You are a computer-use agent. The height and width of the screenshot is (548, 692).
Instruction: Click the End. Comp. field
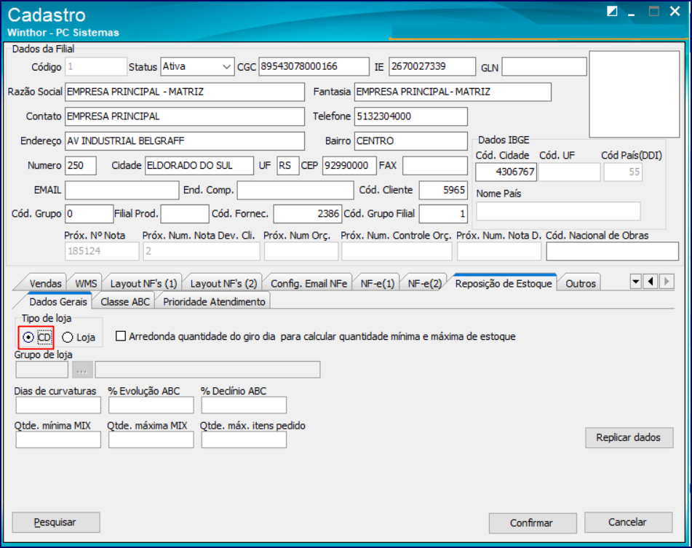point(295,190)
